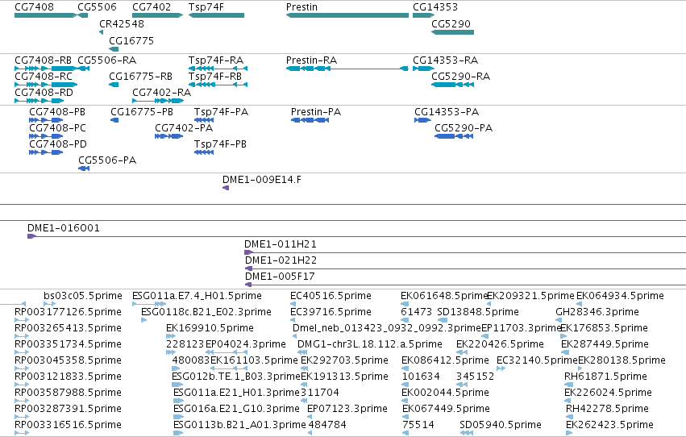Click EST EK209321.5prime
The height and width of the screenshot is (437, 686).
530,296
